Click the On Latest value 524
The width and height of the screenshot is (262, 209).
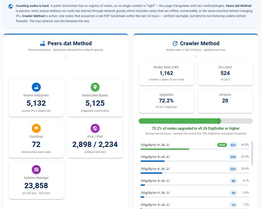pyautogui.click(x=225, y=73)
